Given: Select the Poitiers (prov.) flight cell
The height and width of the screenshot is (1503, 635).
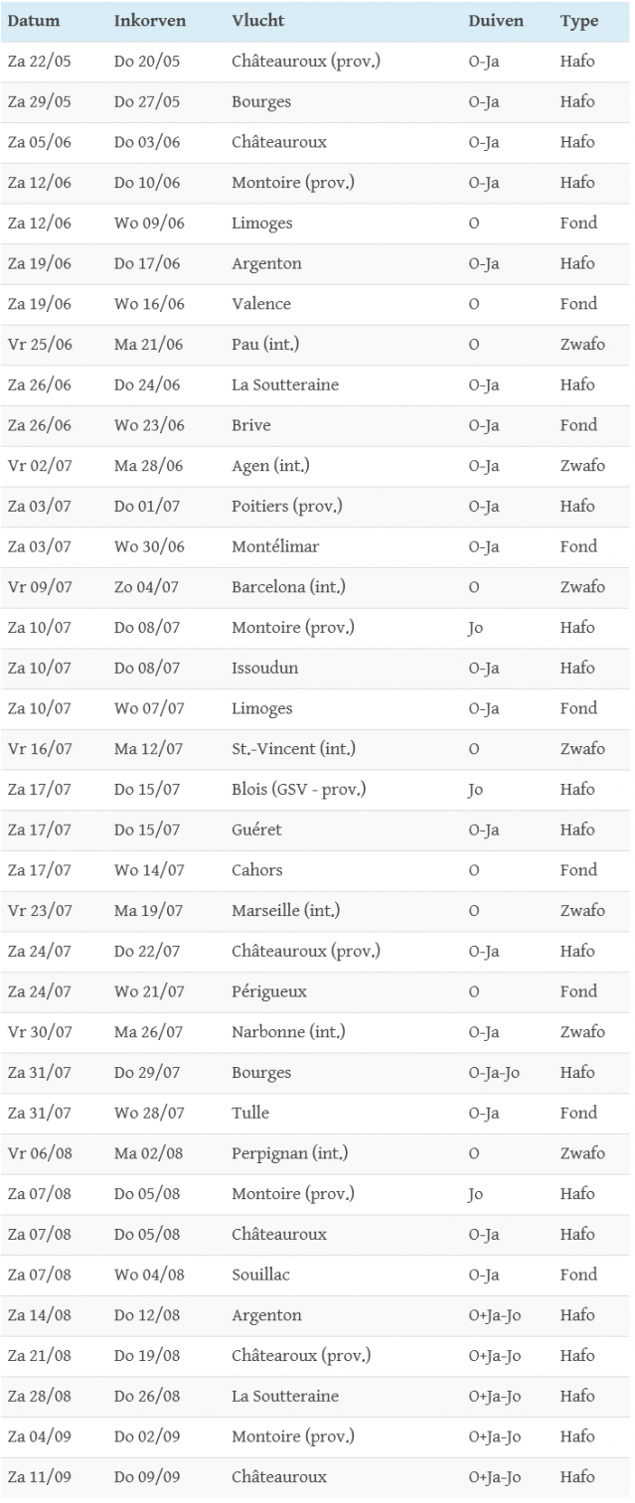Looking at the screenshot, I should pos(286,507).
